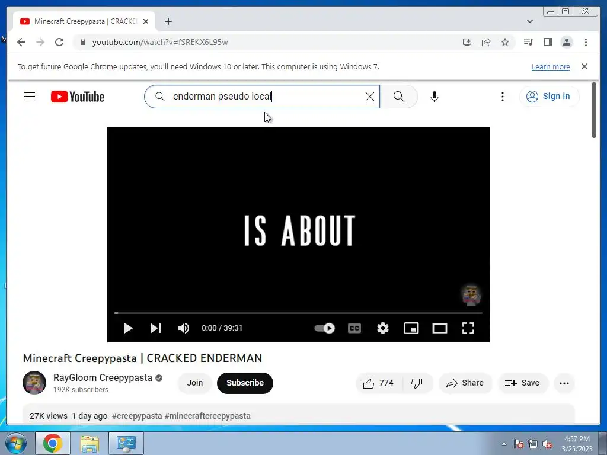Open the RayGloom Creepypasta channel name

click(103, 377)
